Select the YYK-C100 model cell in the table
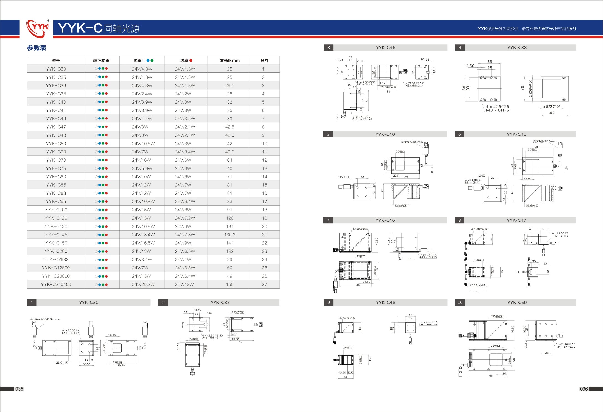The image size is (603, 412). (56, 210)
